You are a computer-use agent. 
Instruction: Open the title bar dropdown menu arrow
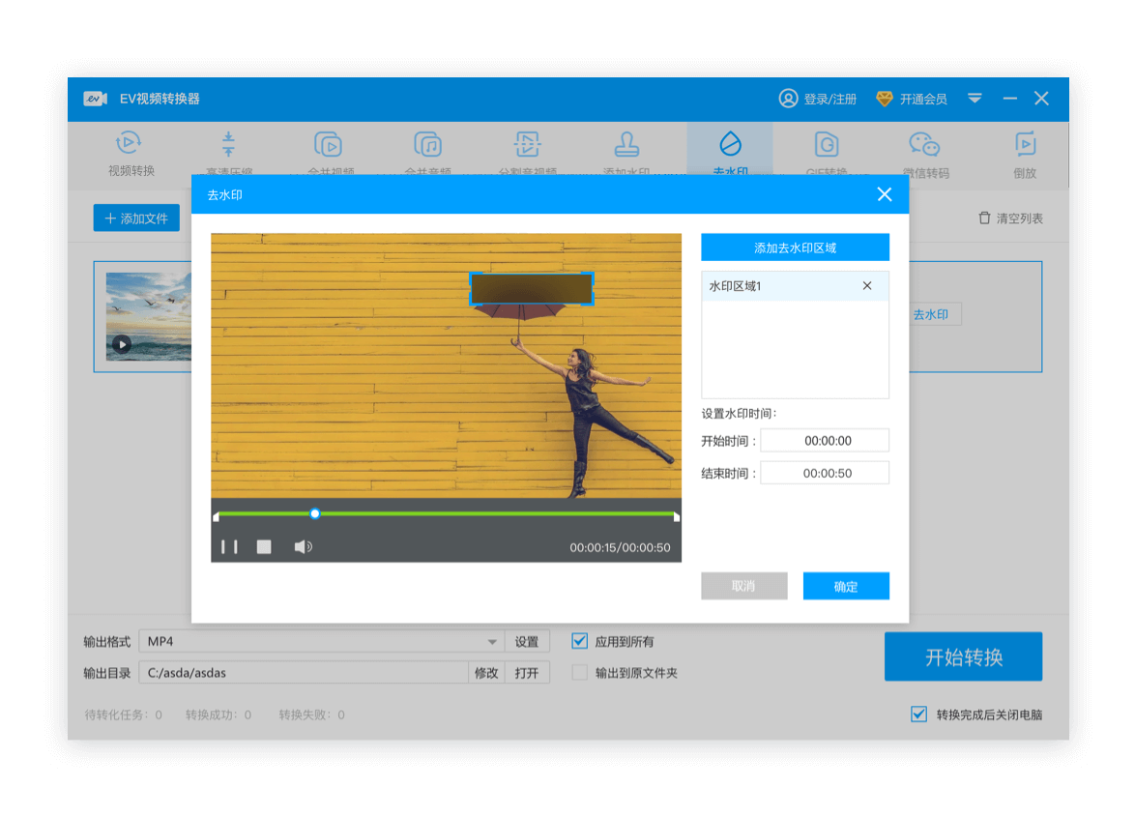click(975, 99)
